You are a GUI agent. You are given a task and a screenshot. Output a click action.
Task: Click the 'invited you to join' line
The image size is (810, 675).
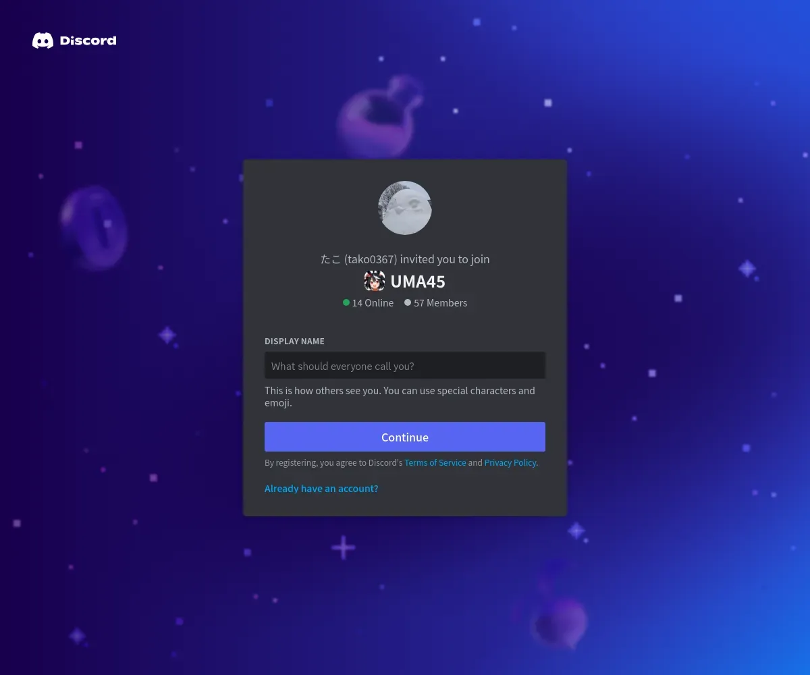click(405, 259)
